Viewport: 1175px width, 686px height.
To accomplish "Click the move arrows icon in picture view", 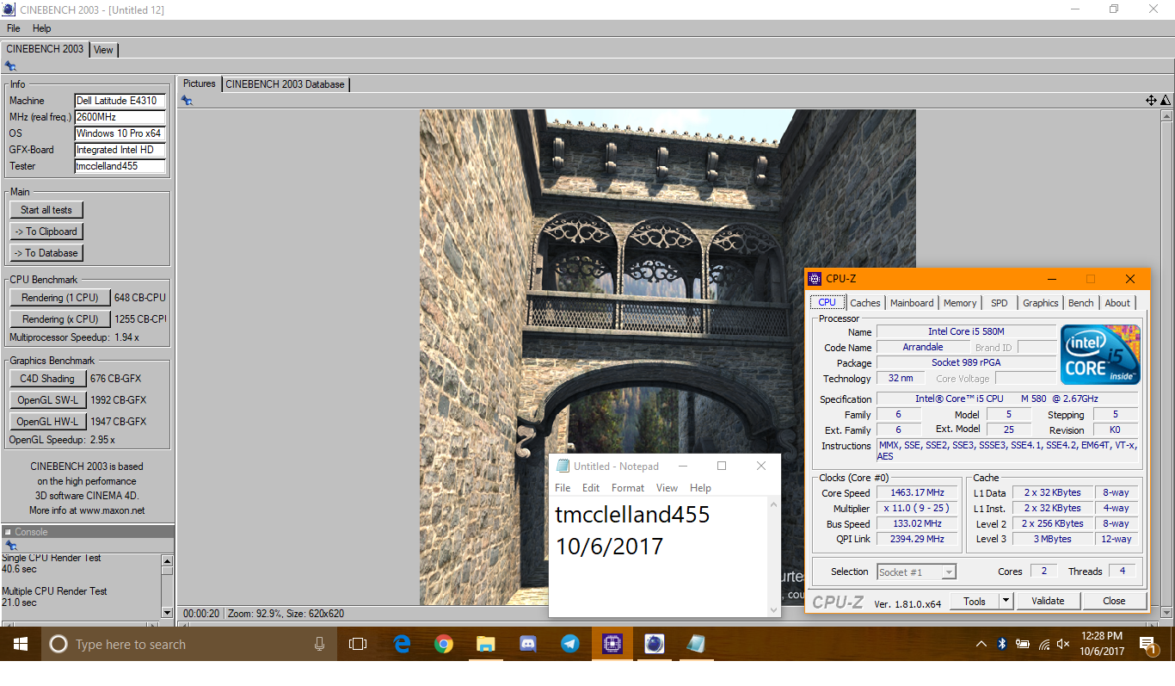I will click(1151, 101).
